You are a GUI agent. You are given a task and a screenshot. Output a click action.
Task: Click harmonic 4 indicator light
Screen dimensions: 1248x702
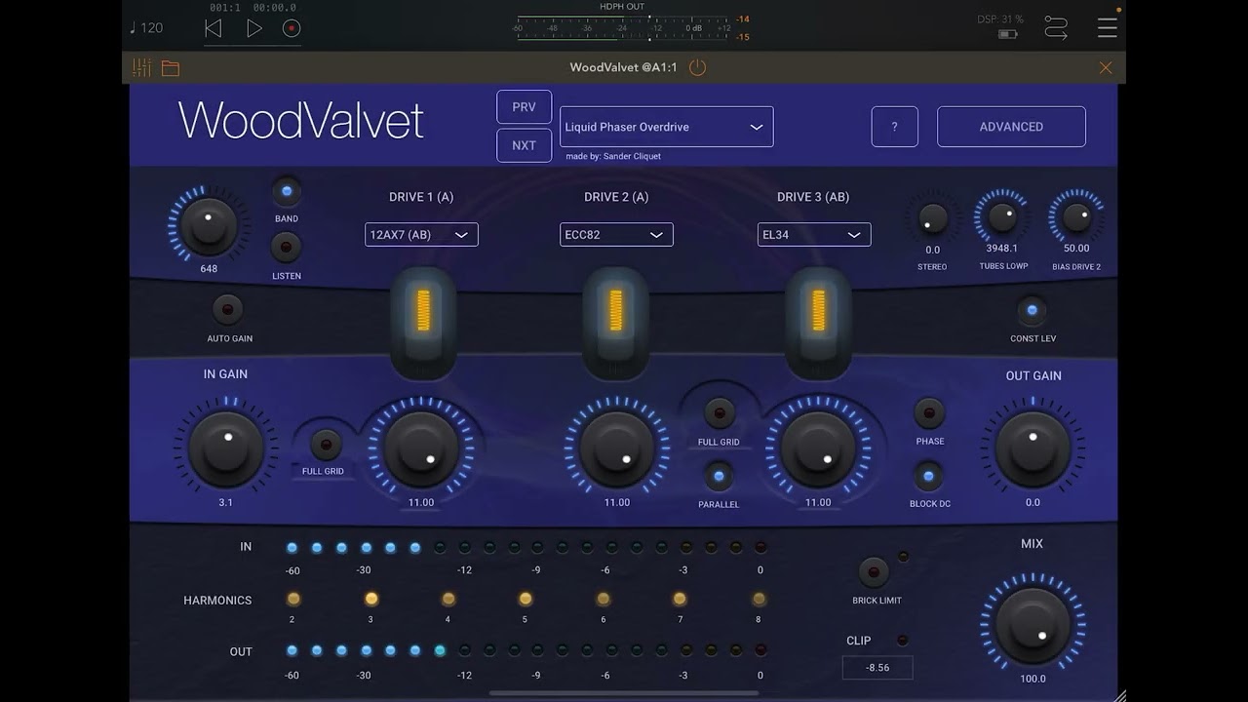point(448,599)
